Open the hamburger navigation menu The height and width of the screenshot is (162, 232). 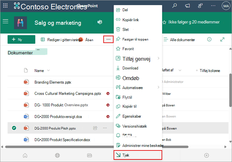(5, 22)
